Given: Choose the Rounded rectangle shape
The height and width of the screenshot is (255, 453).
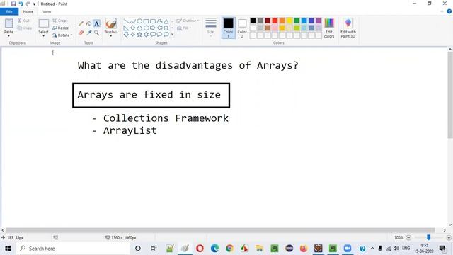Looking at the screenshot, I should [x=153, y=21].
